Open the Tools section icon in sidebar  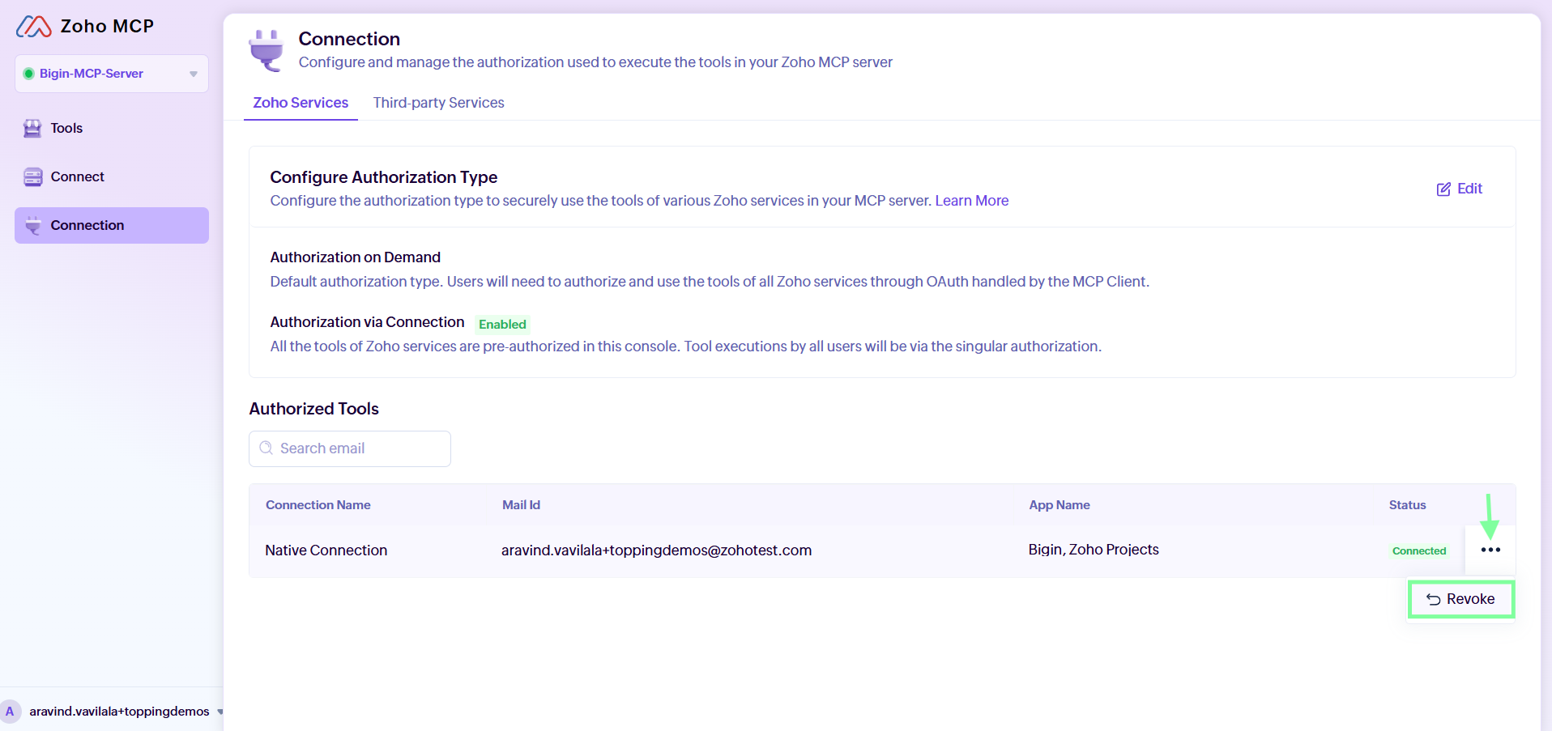(x=32, y=129)
